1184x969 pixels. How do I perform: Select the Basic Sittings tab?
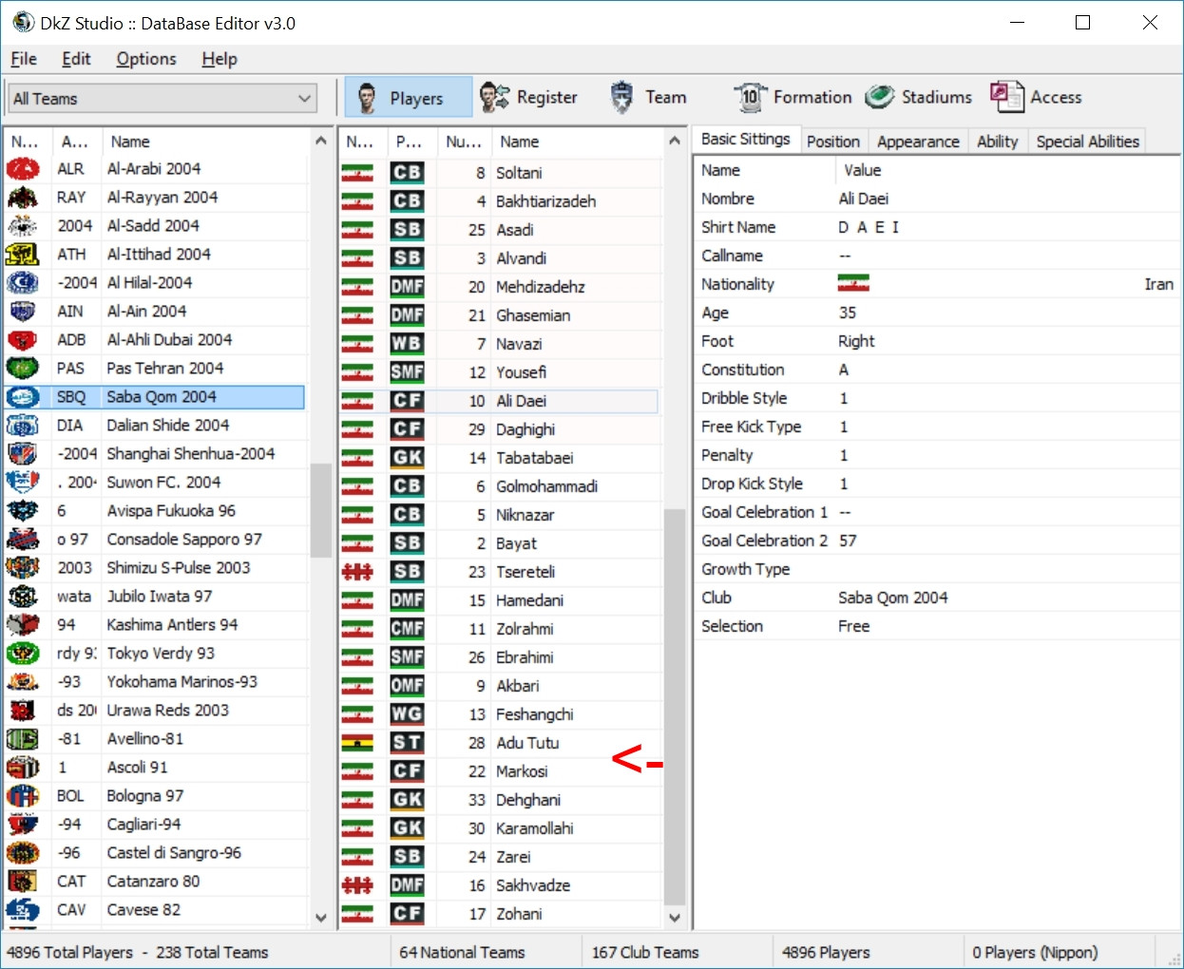tap(746, 139)
